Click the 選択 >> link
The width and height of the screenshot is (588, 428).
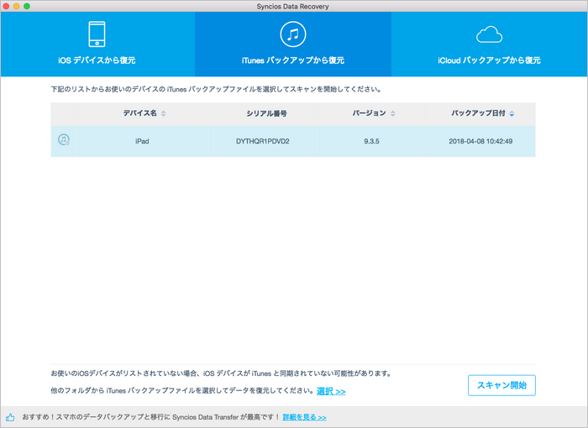click(x=331, y=391)
